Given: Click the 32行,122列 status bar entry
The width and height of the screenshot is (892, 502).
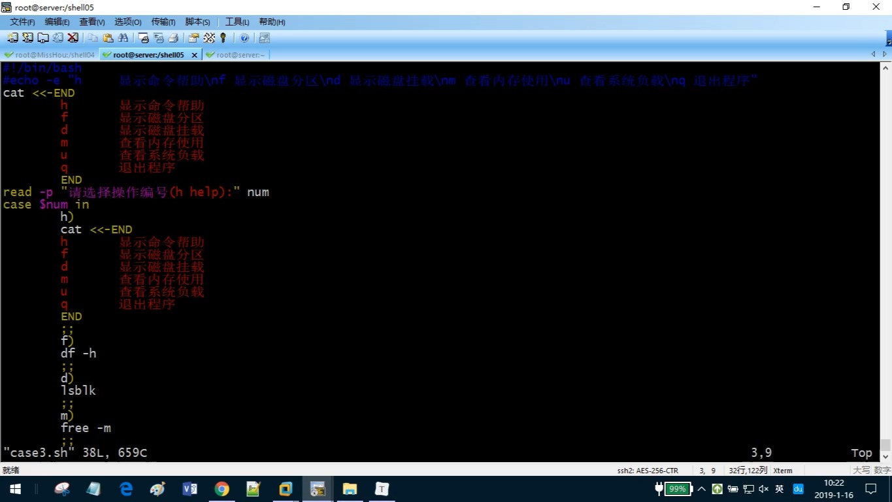Looking at the screenshot, I should [747, 471].
